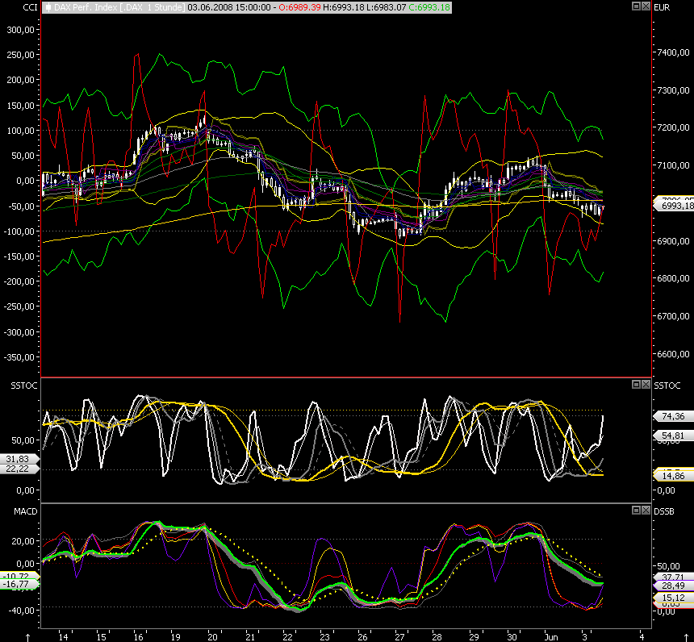Click the 20,00 MACD axis label
Viewport: 694px width, 642px height.
tap(25, 540)
